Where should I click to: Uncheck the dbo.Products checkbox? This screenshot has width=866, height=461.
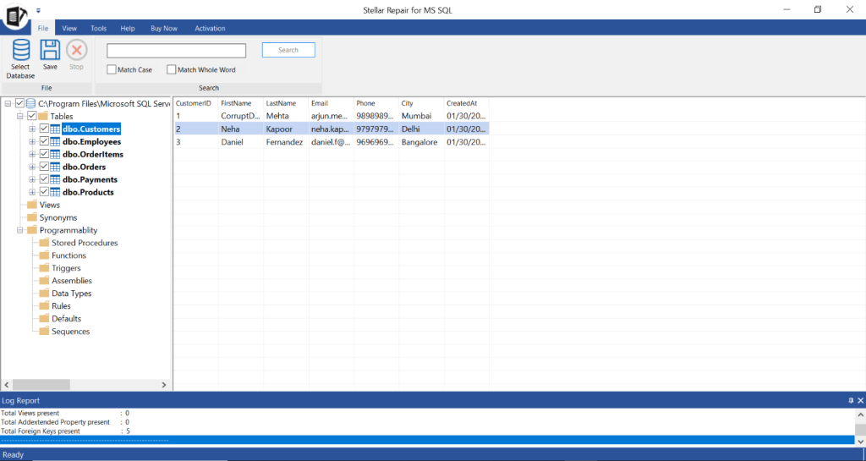tap(44, 192)
